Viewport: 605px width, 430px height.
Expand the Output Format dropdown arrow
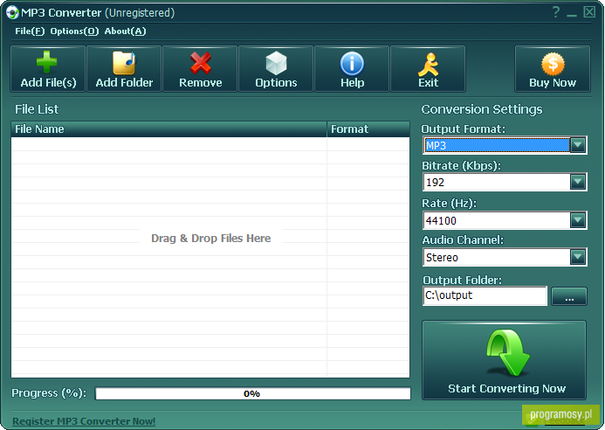pos(578,145)
